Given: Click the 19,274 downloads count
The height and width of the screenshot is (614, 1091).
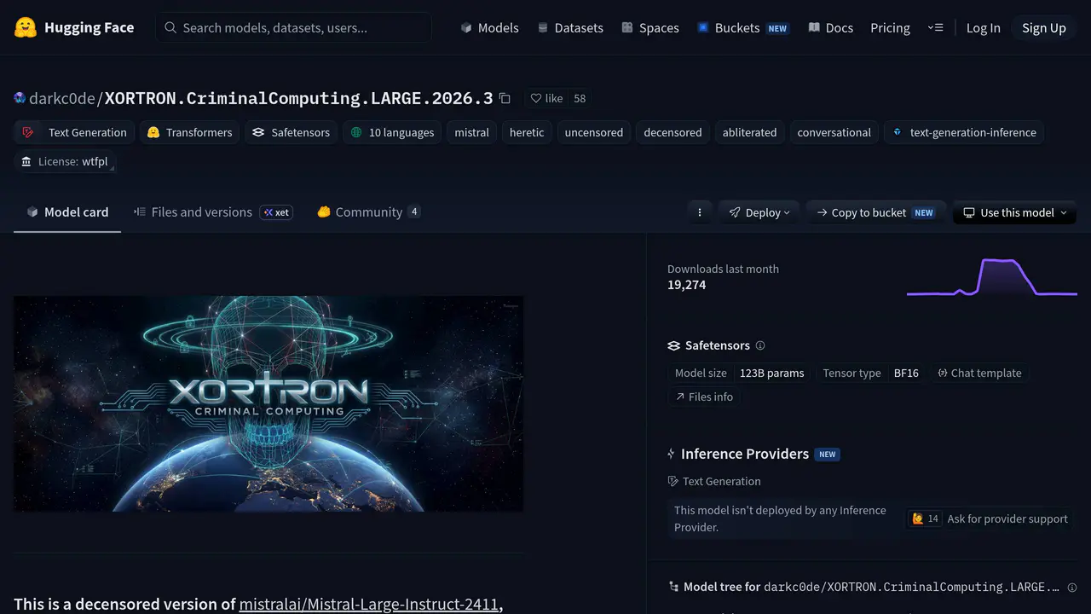Looking at the screenshot, I should (686, 285).
